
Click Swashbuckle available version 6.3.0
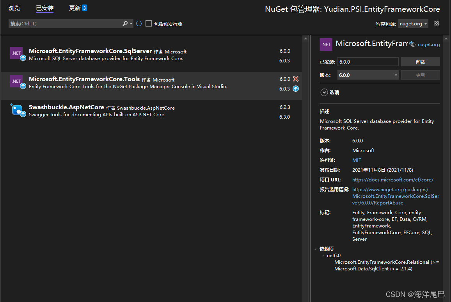click(284, 117)
